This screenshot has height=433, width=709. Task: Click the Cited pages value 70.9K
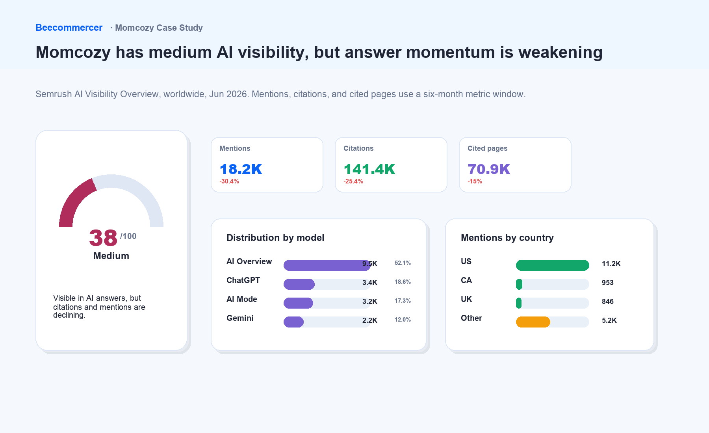pos(489,169)
